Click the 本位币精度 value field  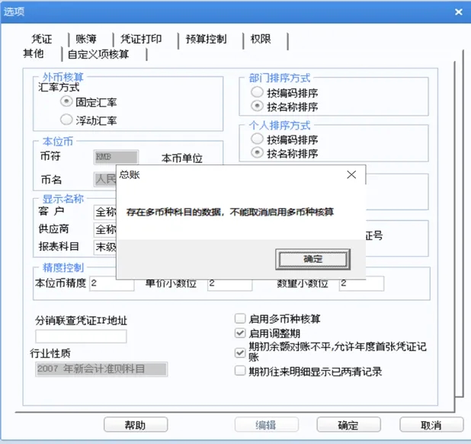tap(112, 283)
